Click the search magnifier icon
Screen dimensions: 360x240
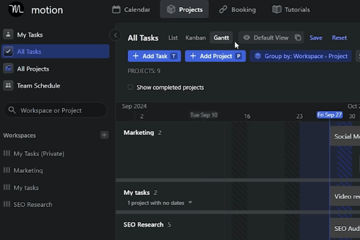[x=12, y=110]
